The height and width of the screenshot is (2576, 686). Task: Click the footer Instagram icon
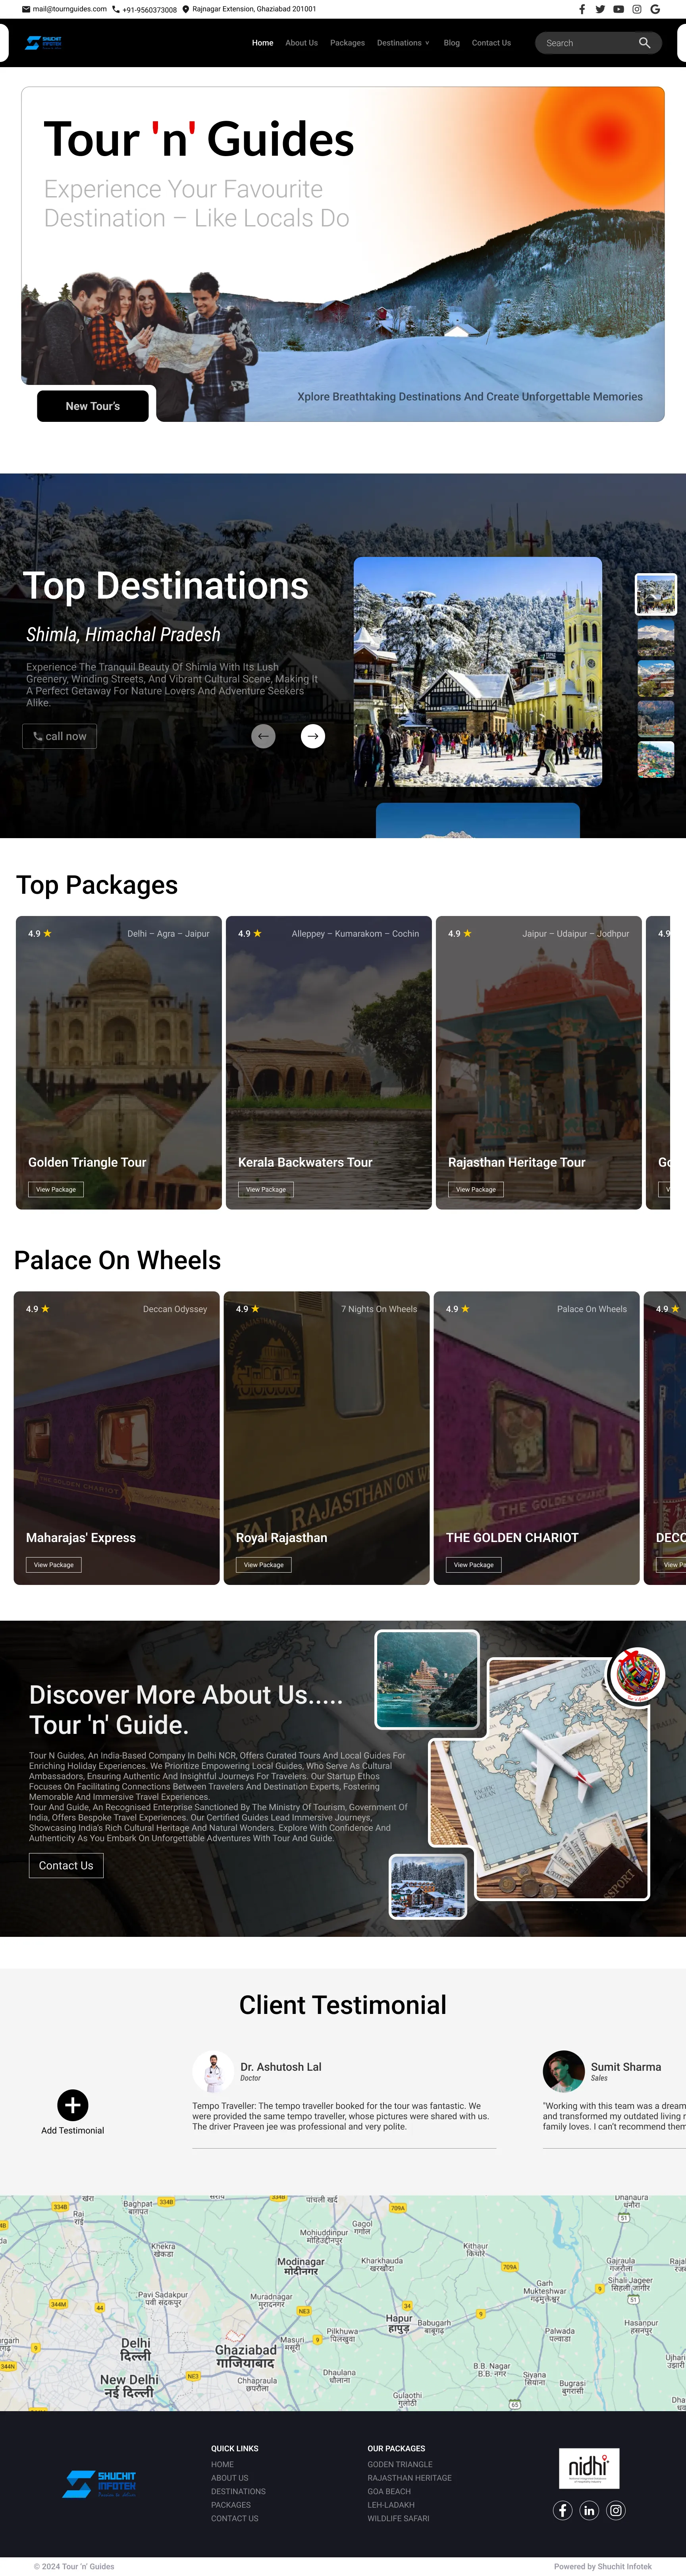616,2510
